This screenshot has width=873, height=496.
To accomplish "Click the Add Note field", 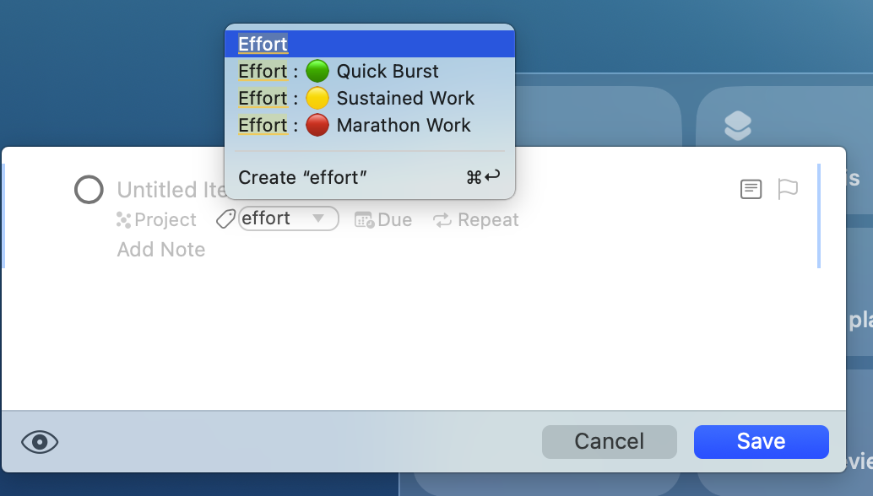I will 161,250.
